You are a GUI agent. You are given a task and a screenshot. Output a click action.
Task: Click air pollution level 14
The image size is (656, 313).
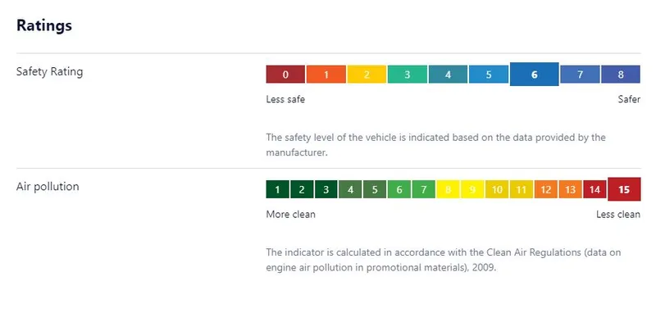tap(594, 189)
